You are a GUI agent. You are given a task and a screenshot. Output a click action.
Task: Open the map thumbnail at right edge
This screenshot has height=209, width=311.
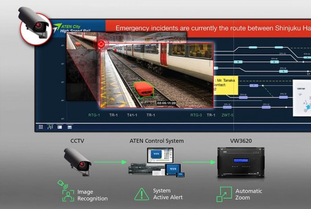point(302,98)
